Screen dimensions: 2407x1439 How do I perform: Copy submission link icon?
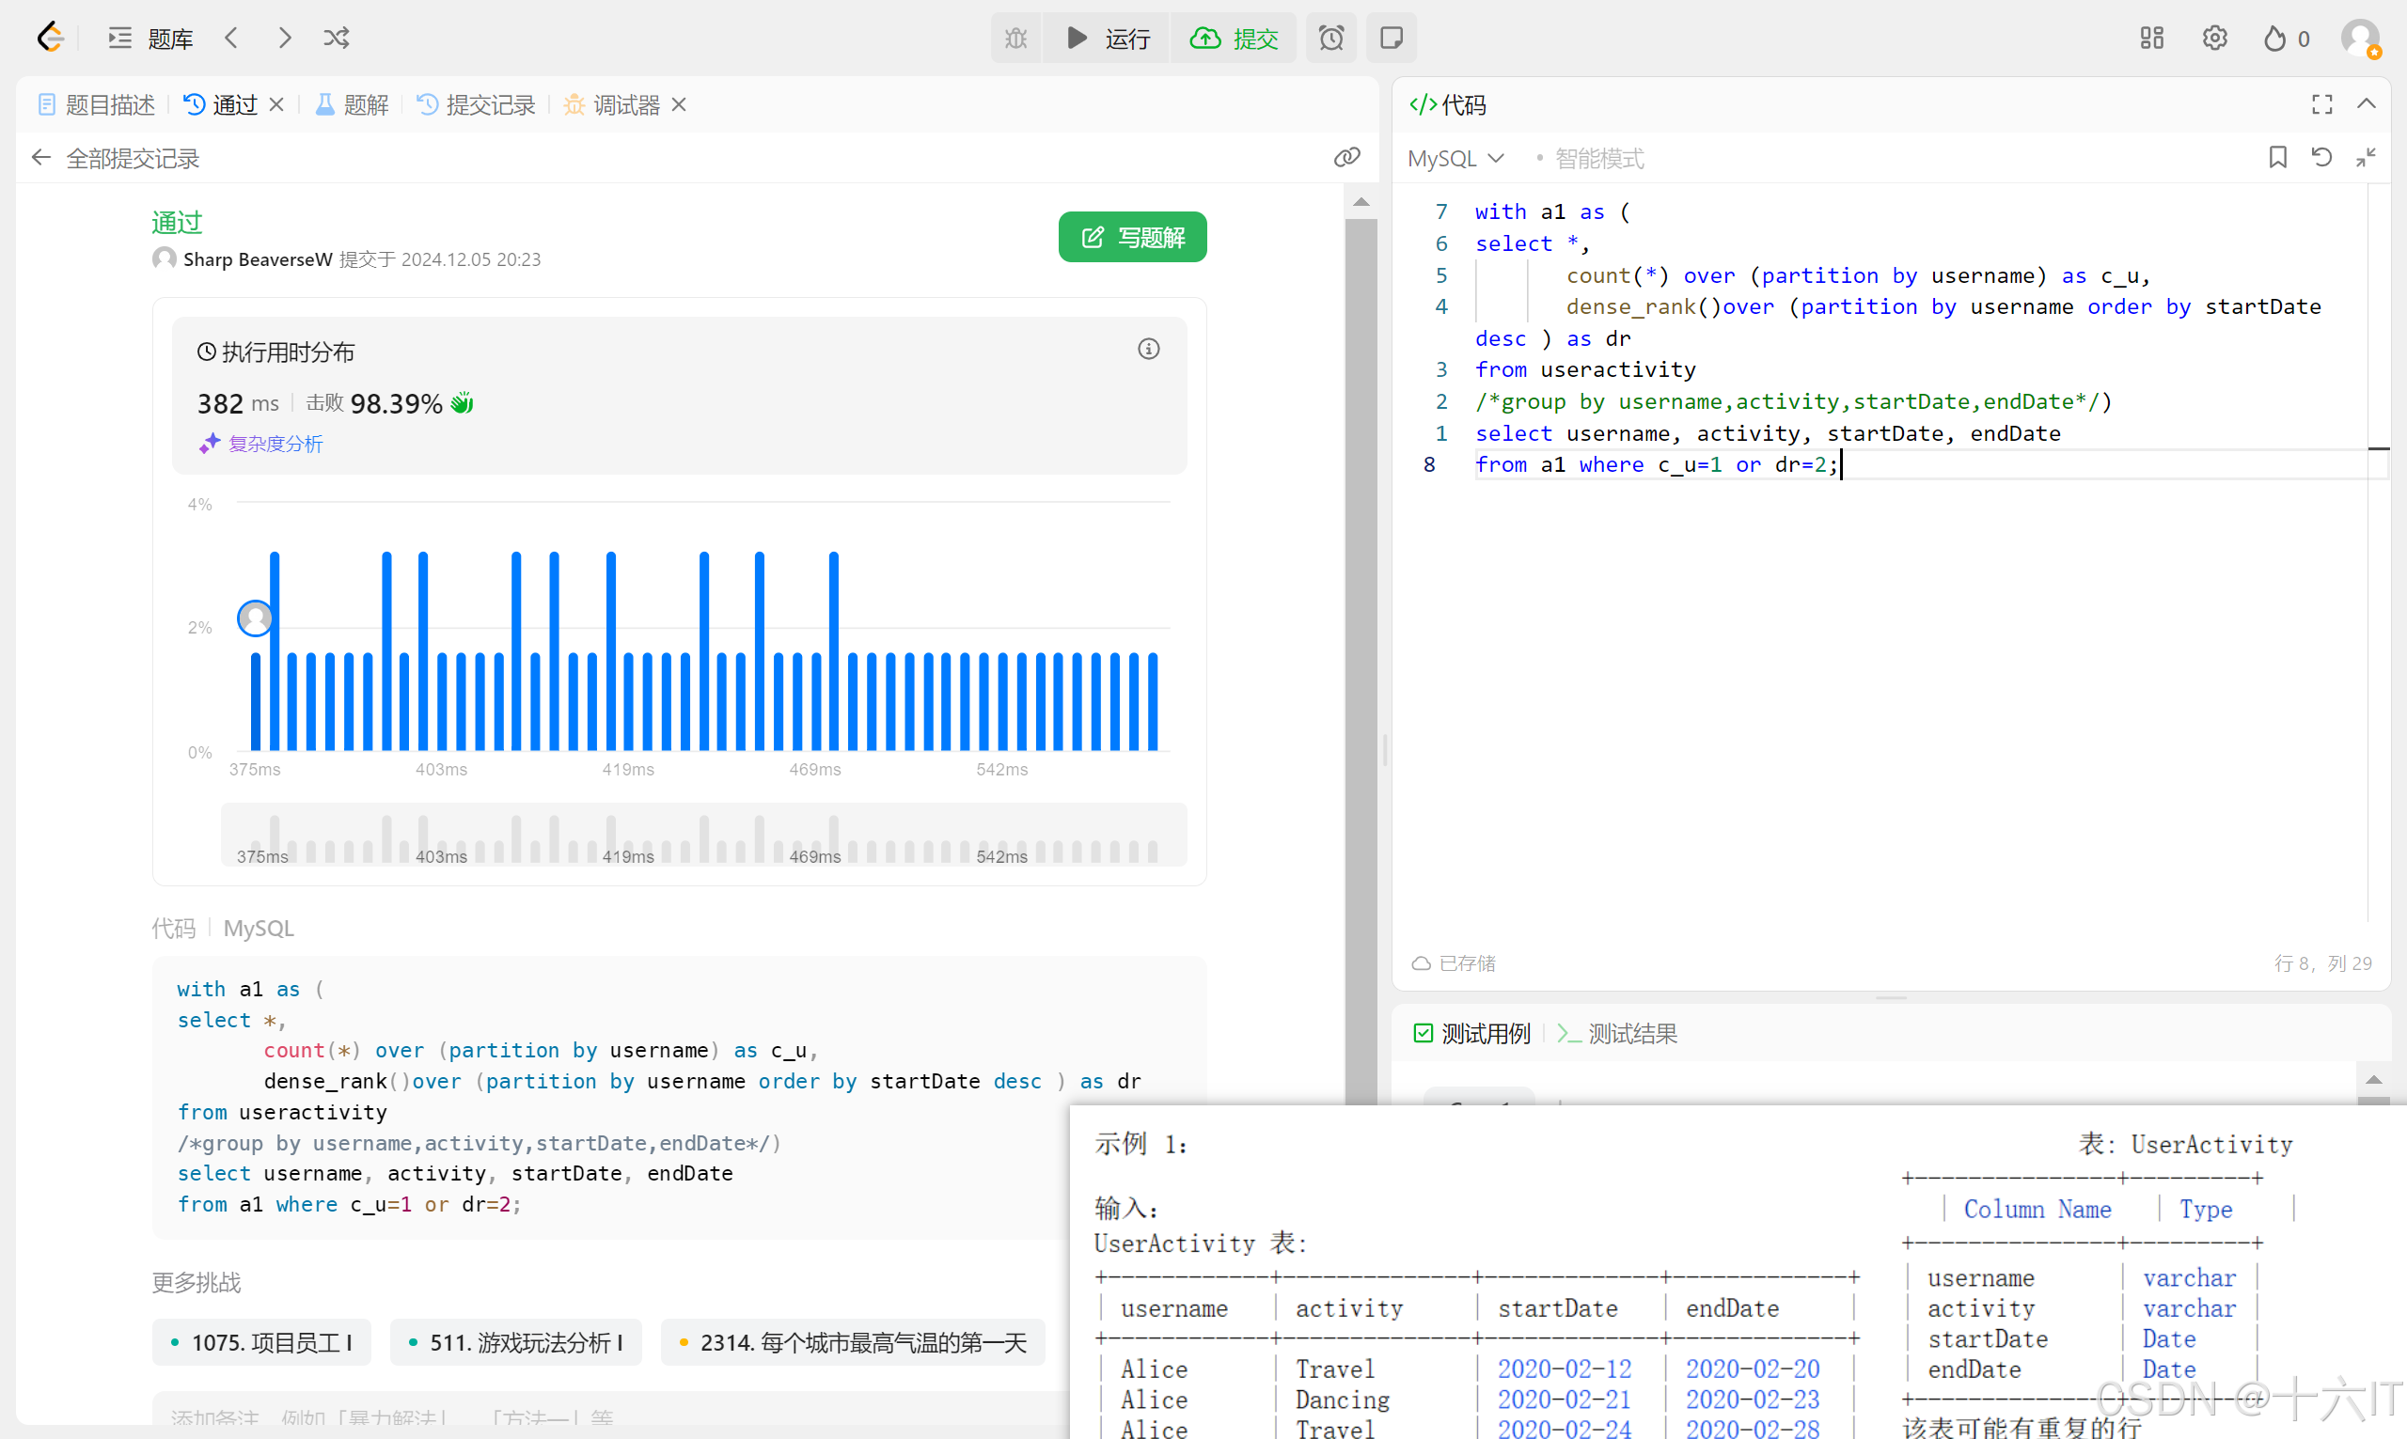[1346, 157]
